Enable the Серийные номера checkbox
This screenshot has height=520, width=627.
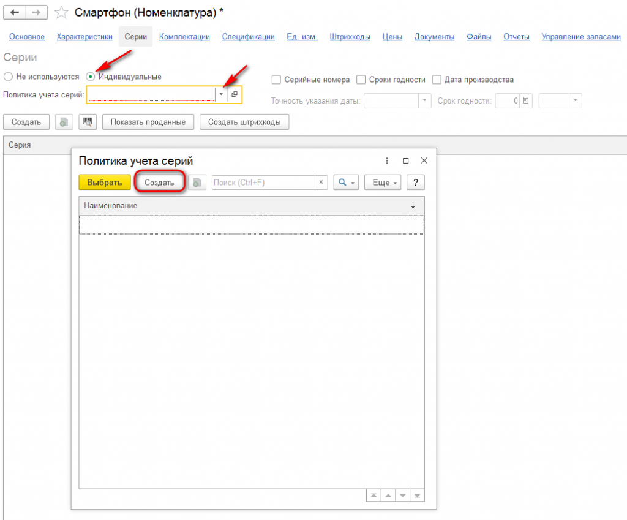click(x=276, y=80)
